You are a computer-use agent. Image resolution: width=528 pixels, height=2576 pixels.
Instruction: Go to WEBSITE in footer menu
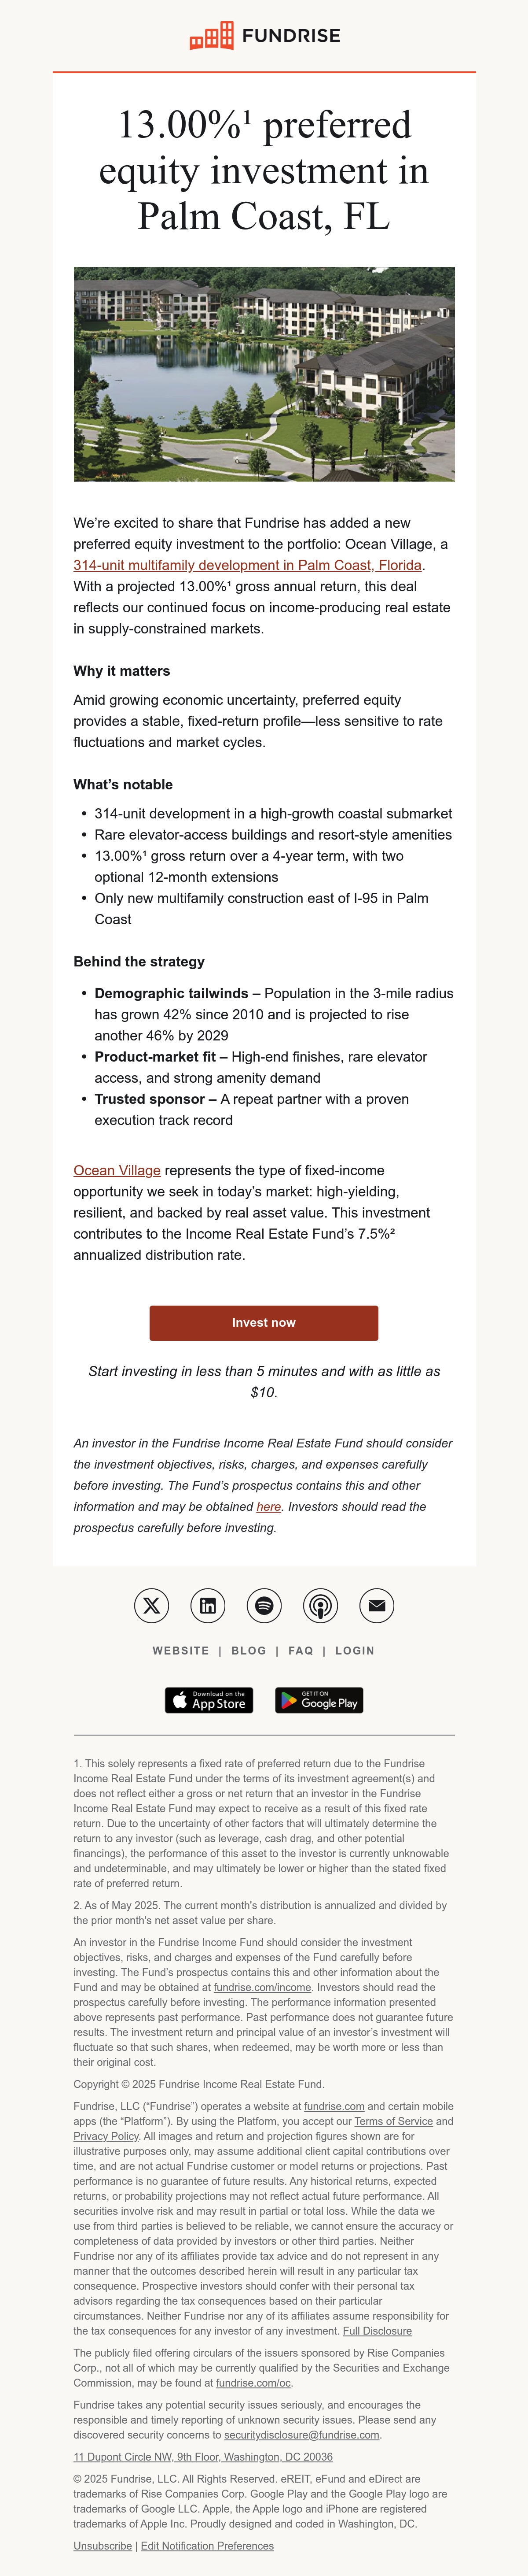(181, 1651)
